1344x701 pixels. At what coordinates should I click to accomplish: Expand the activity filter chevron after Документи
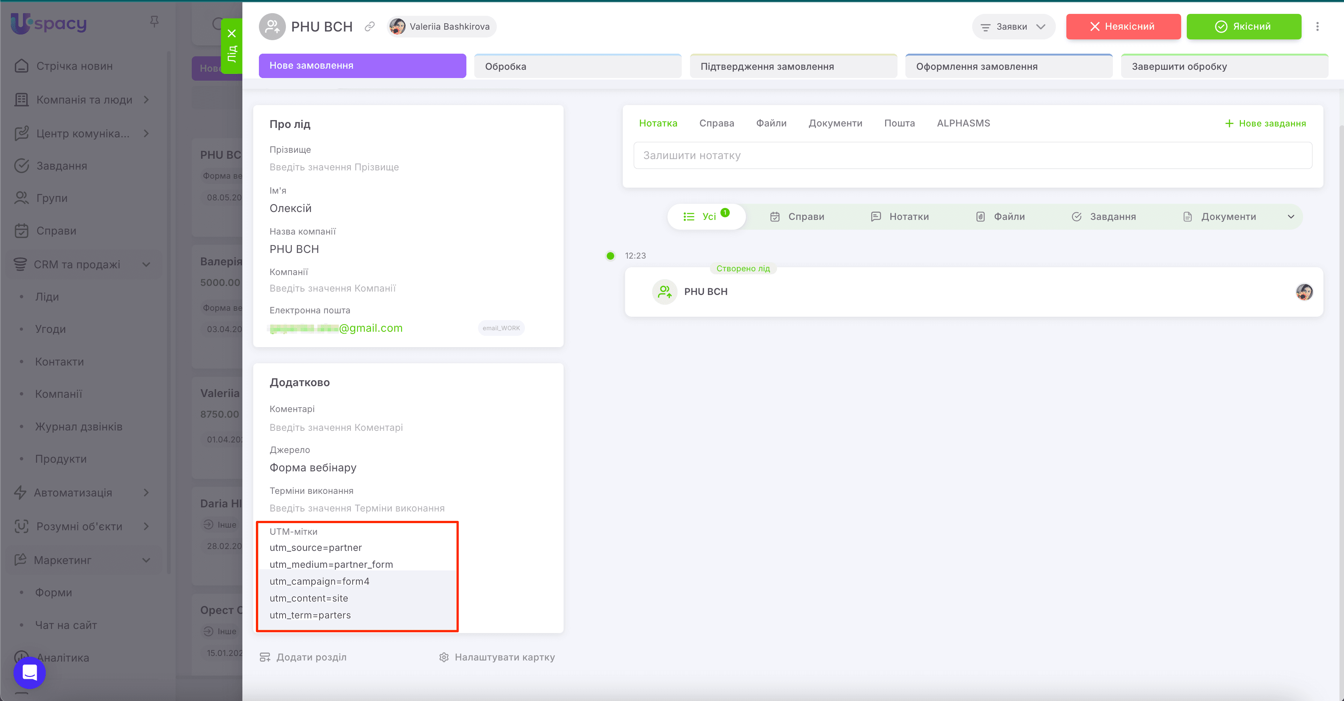tap(1291, 217)
